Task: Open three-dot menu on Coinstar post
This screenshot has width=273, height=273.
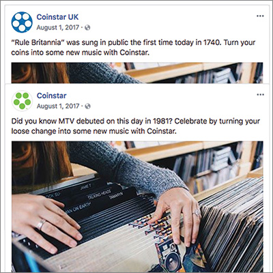Action: tap(260, 95)
